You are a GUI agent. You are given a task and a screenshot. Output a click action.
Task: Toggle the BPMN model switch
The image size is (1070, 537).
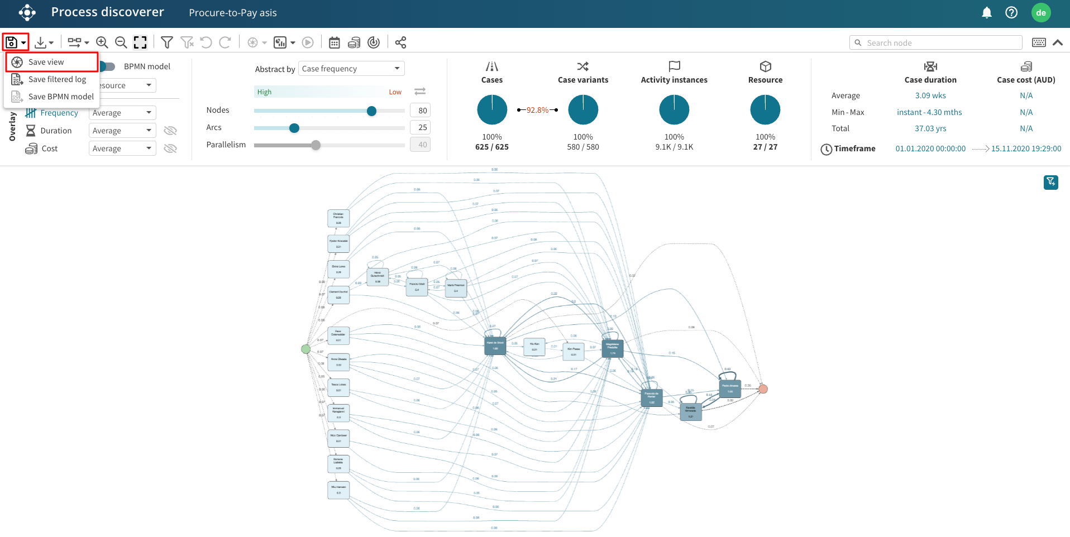[107, 66]
